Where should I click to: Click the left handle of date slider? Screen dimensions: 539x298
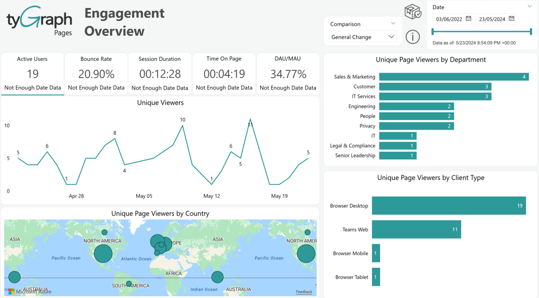pyautogui.click(x=433, y=32)
